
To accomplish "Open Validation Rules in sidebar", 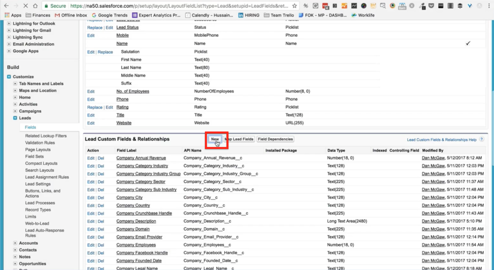I will (x=40, y=142).
